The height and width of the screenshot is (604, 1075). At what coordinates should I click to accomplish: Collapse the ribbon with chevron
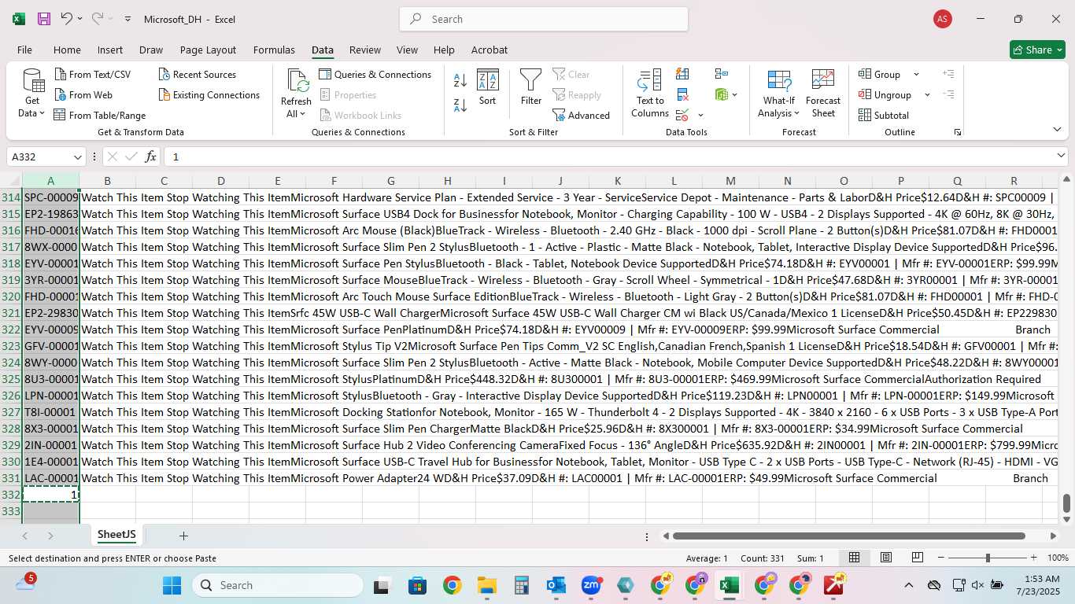coord(1057,129)
